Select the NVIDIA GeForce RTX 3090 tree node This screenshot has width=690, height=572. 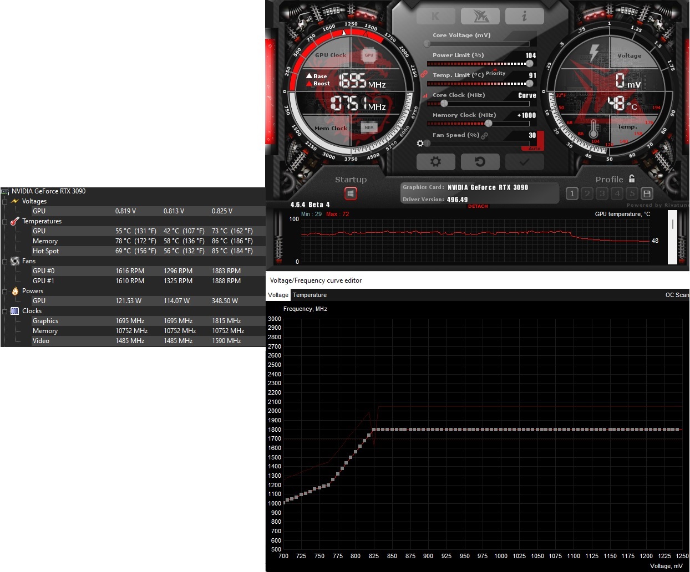click(48, 191)
